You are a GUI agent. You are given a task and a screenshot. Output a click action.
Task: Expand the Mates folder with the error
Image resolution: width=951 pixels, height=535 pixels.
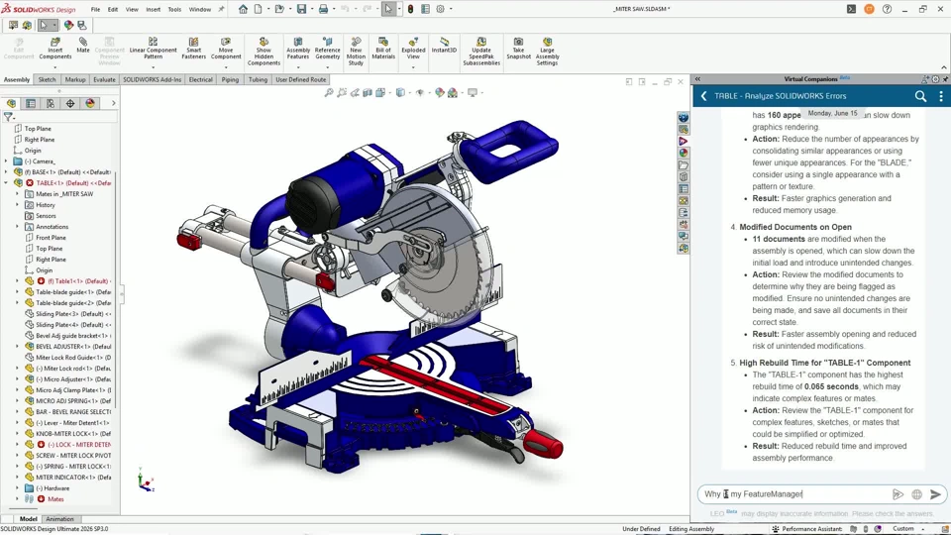pyautogui.click(x=17, y=499)
